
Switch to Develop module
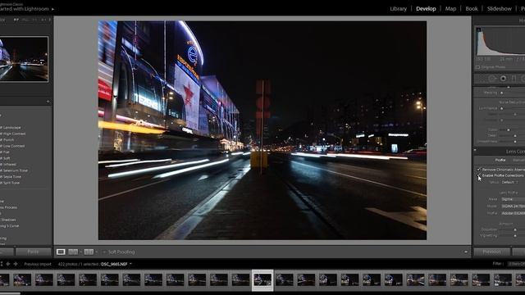click(x=426, y=9)
